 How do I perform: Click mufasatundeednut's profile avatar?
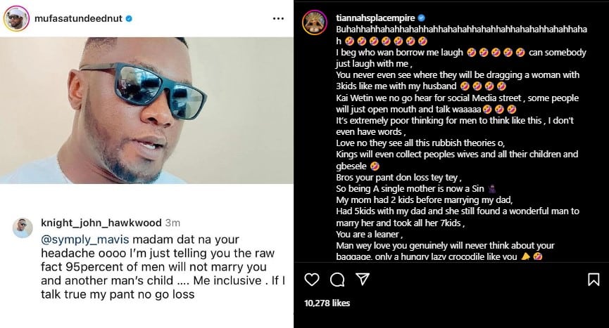coord(15,18)
